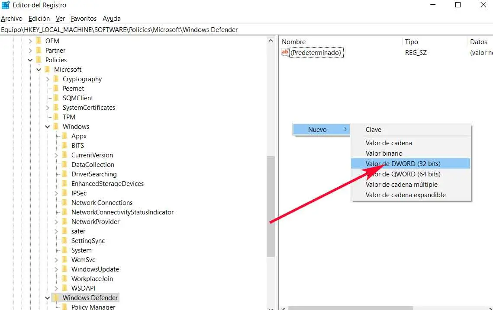The image size is (493, 310).
Task: Click the Microsoft folder icon
Action: click(x=48, y=70)
